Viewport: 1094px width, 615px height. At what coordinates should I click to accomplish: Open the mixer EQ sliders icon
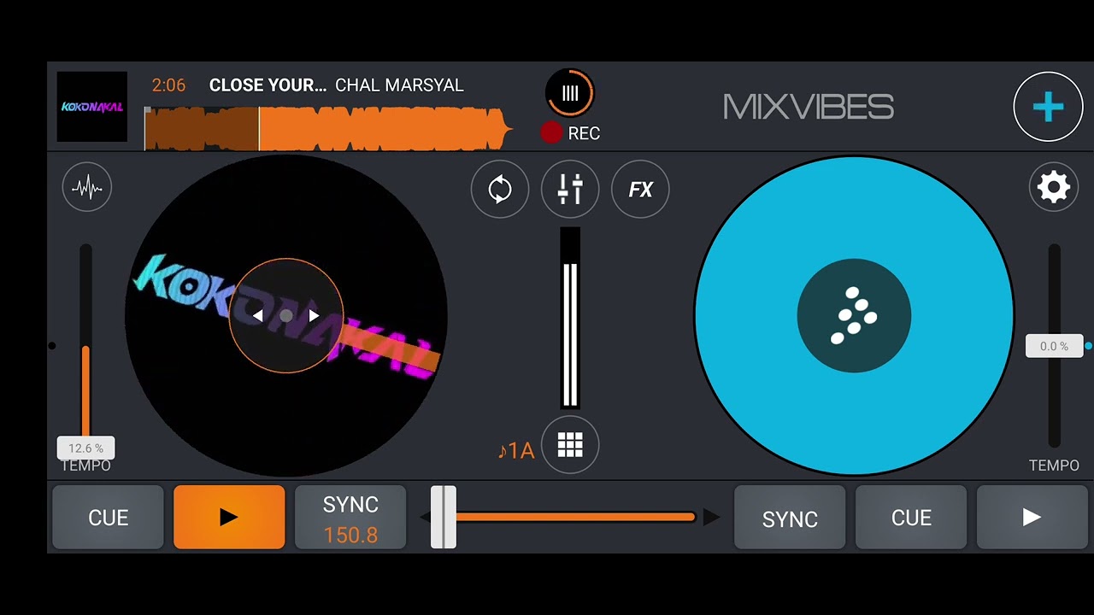(570, 189)
